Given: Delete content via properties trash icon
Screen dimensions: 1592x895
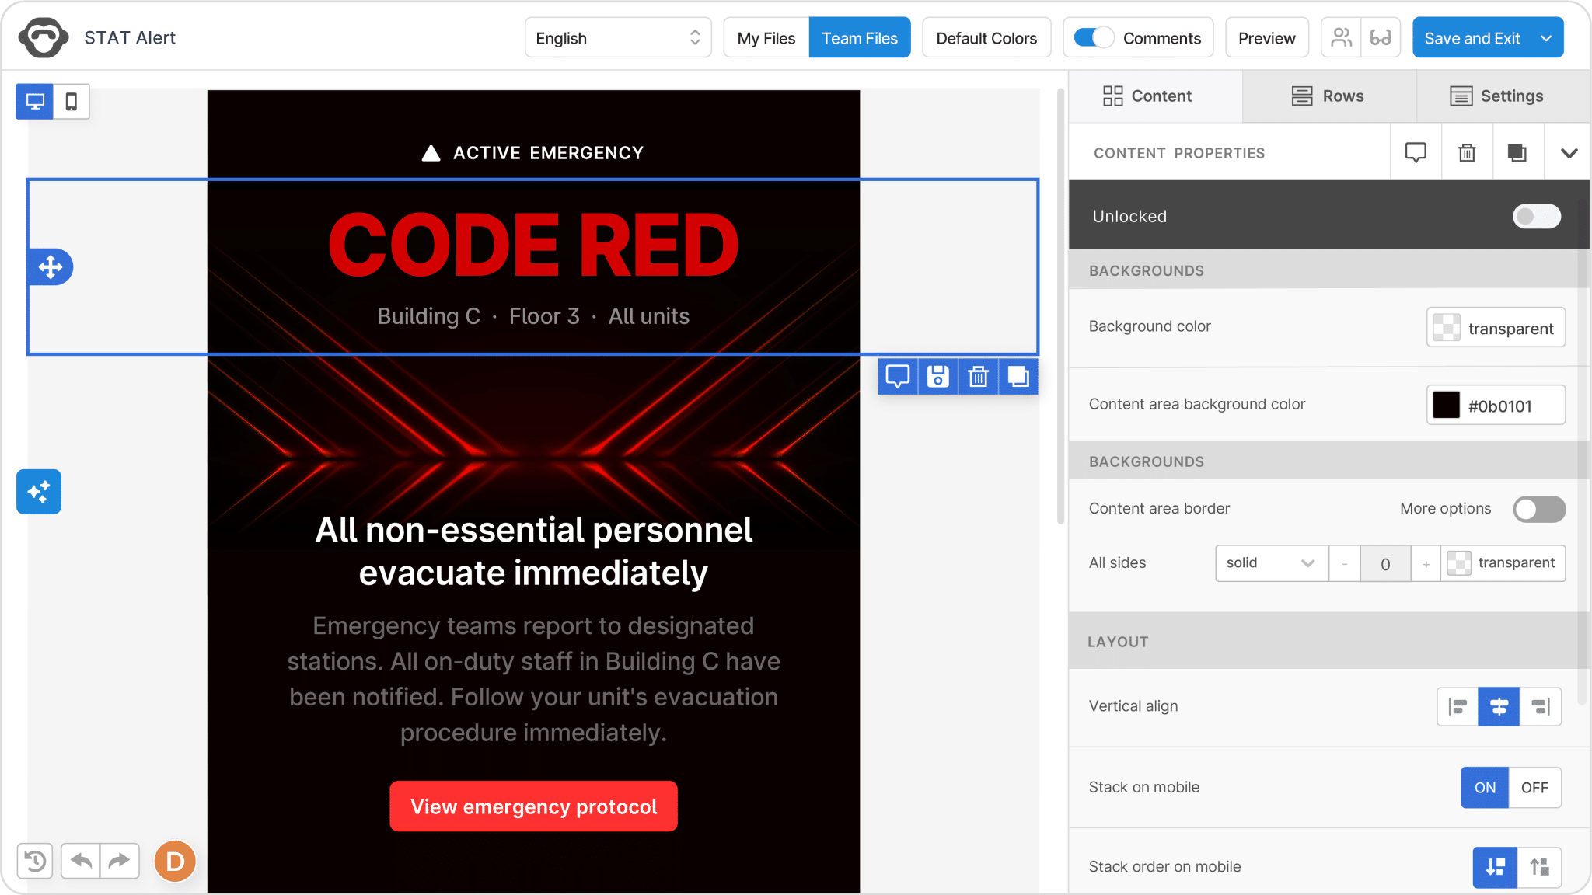Looking at the screenshot, I should [1467, 153].
